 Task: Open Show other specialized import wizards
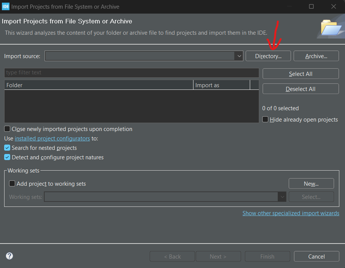coord(291,213)
